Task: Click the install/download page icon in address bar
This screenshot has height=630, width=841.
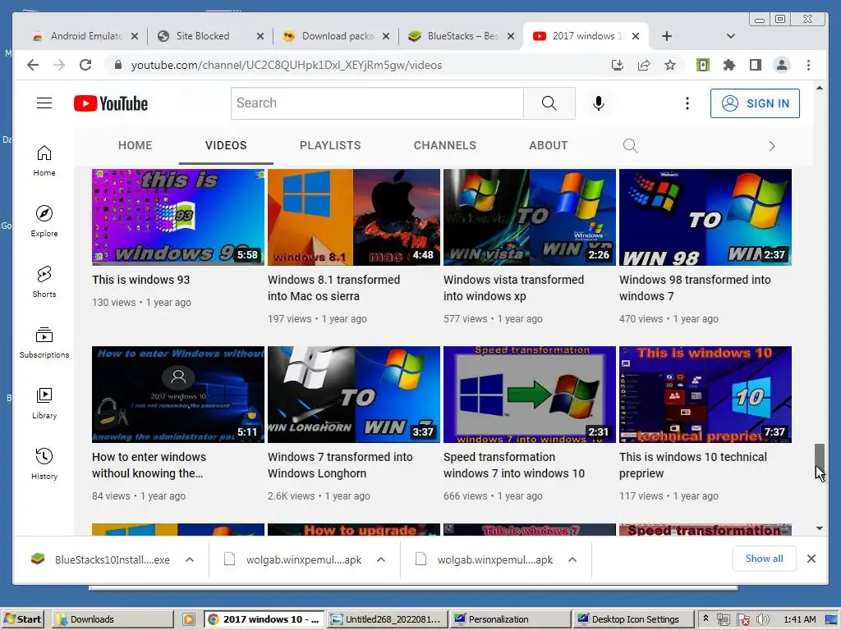Action: pyautogui.click(x=618, y=65)
